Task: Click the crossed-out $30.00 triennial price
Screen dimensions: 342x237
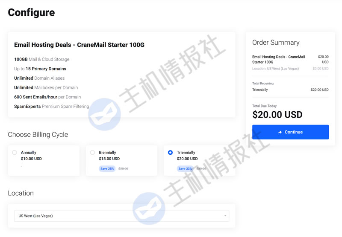Action: (x=201, y=169)
